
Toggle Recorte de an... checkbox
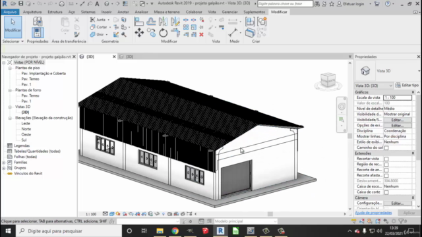coord(386,170)
